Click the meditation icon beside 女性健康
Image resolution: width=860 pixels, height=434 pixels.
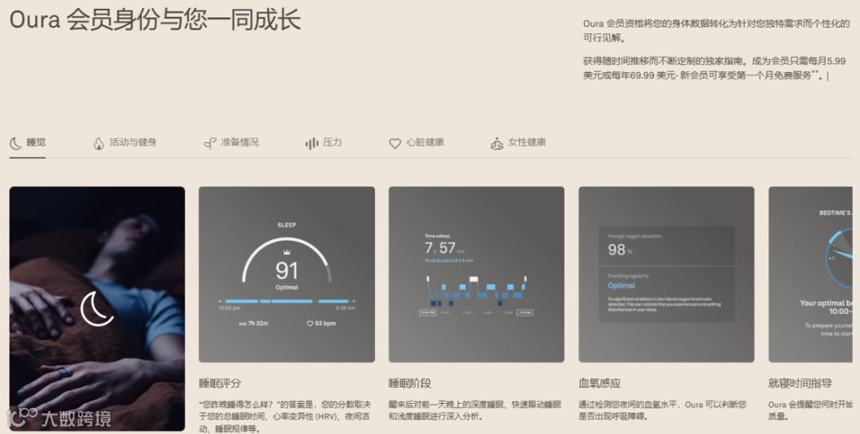click(496, 143)
